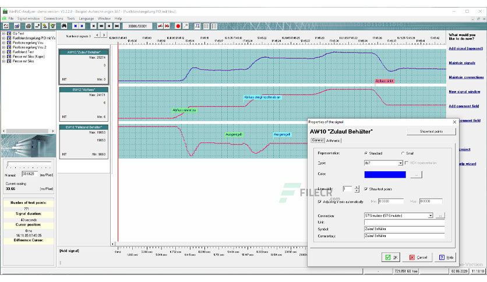Click the Maintain signals link
The image size is (487, 282).
click(x=462, y=63)
